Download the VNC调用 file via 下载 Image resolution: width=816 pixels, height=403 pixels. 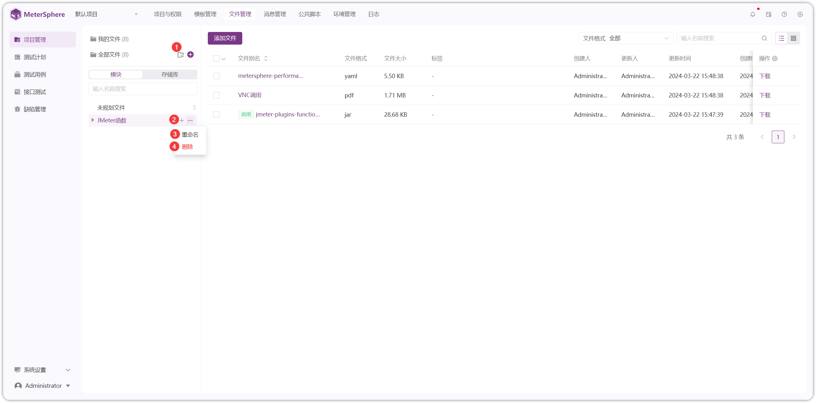pos(765,95)
